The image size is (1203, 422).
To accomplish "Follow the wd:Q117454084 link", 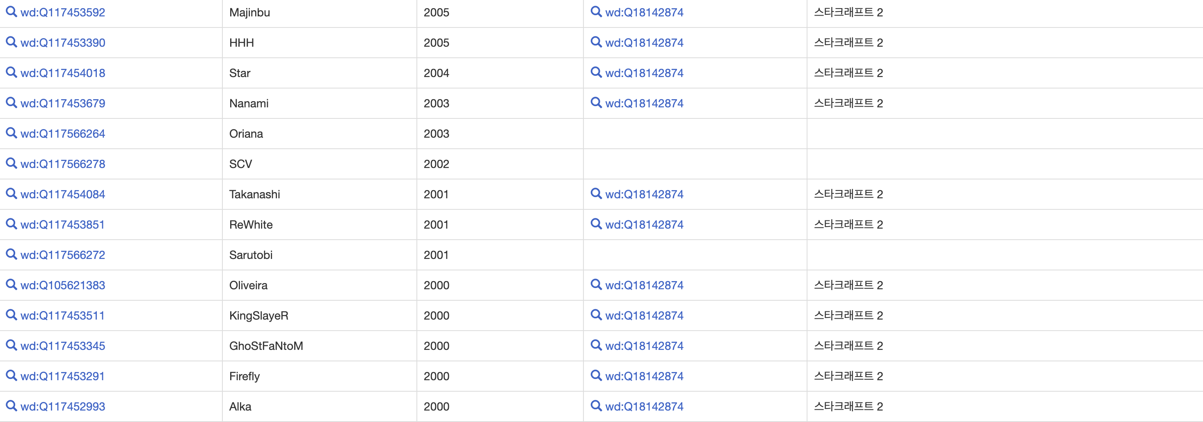I will tap(63, 195).
